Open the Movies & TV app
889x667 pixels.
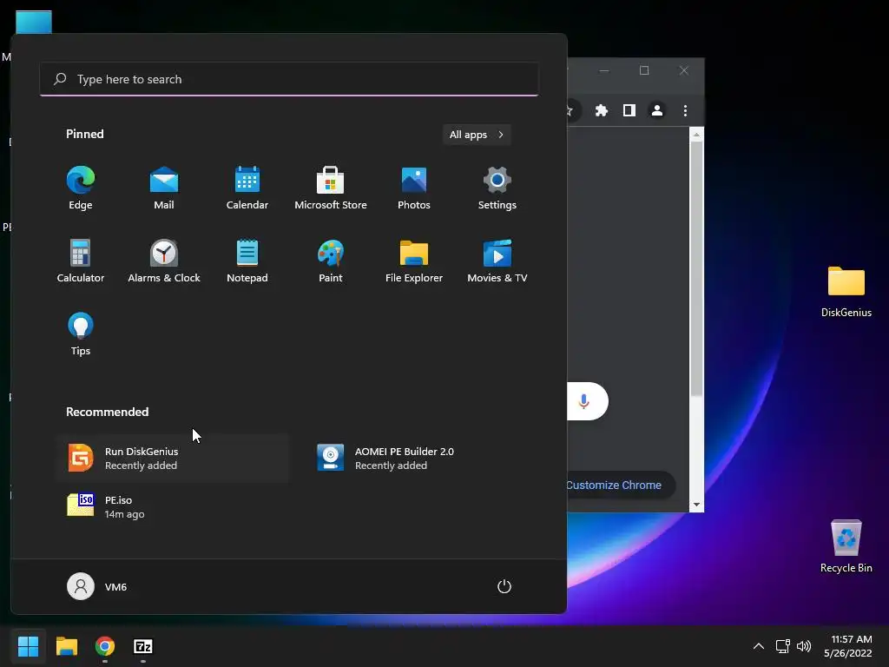point(497,261)
